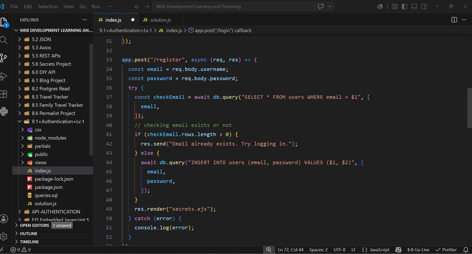Go forward with the right arrow
The height and width of the screenshot is (254, 472).
click(147, 7)
